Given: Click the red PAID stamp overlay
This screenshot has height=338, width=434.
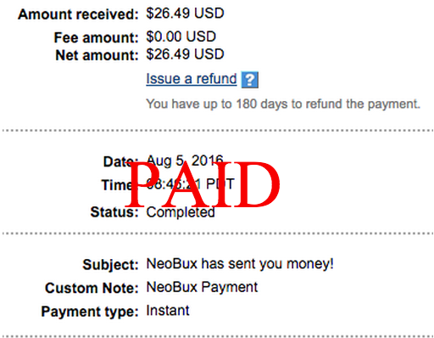Looking at the screenshot, I should [x=203, y=184].
